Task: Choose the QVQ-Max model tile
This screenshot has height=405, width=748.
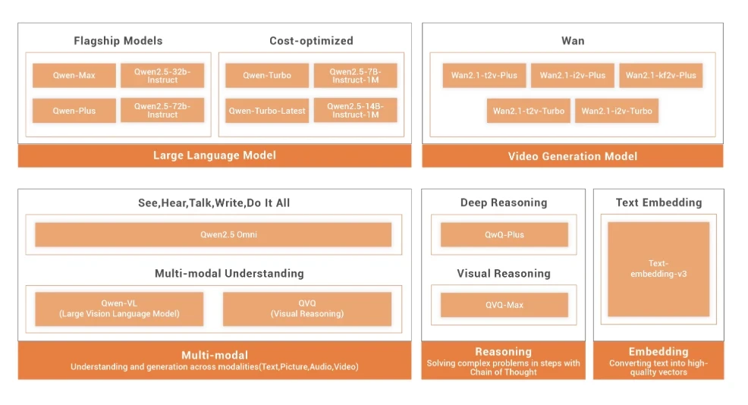Action: point(504,305)
